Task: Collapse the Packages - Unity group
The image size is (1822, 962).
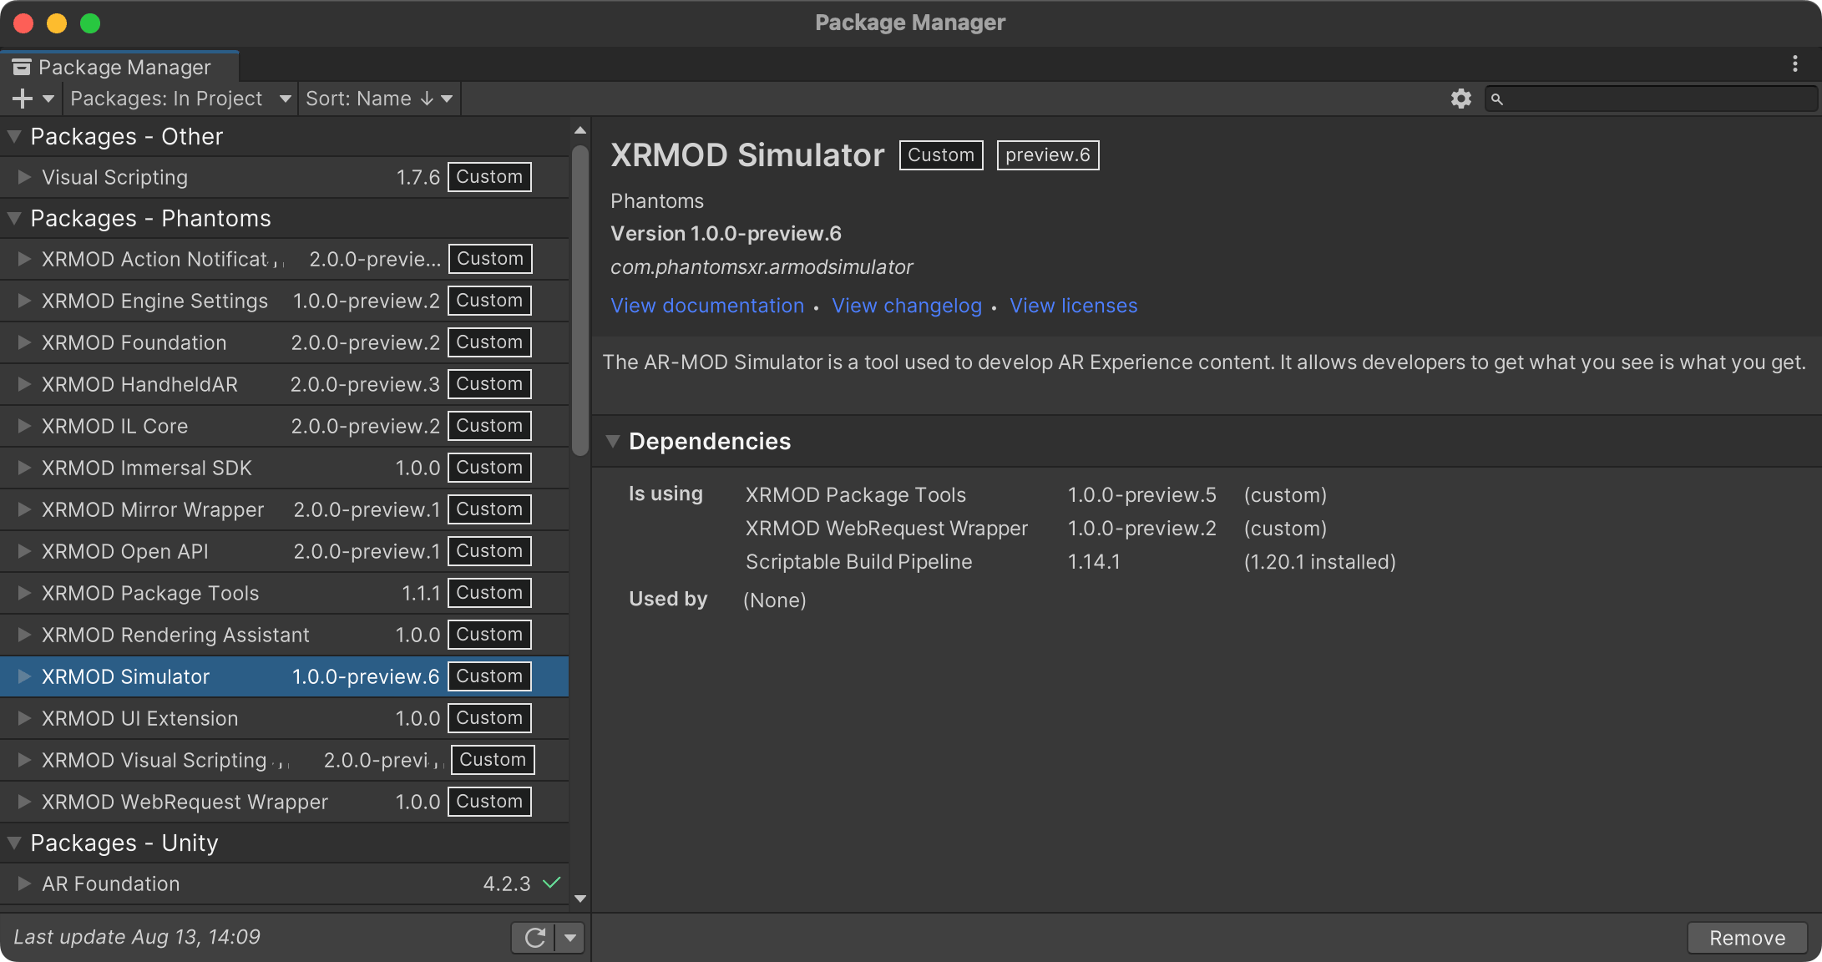Action: click(14, 843)
